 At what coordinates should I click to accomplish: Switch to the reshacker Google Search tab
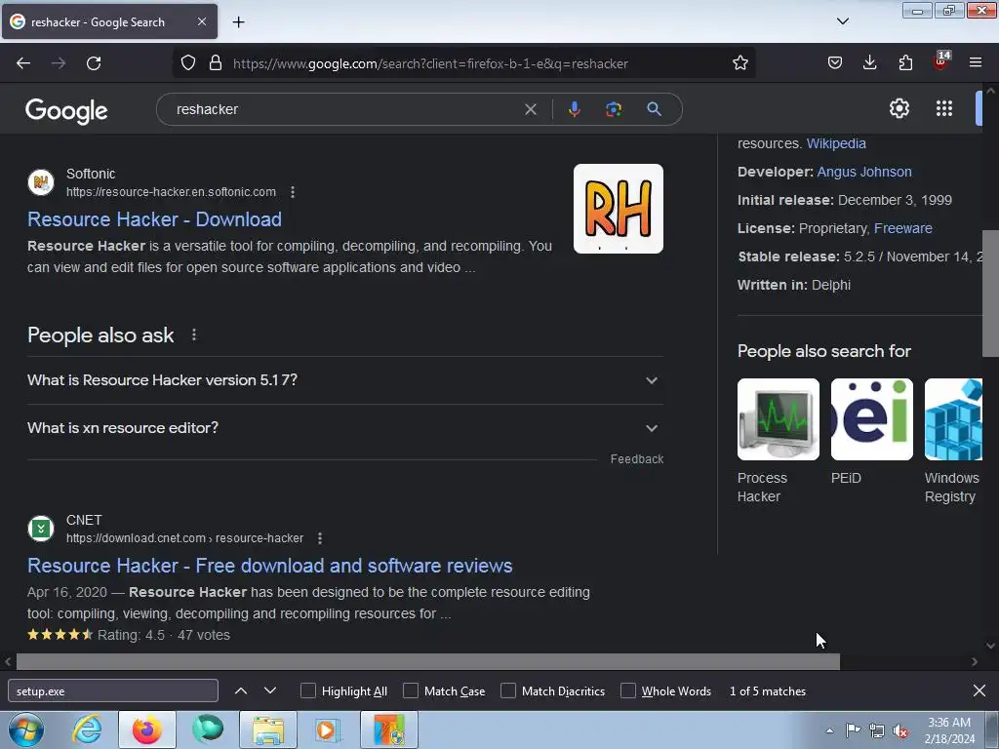[109, 21]
